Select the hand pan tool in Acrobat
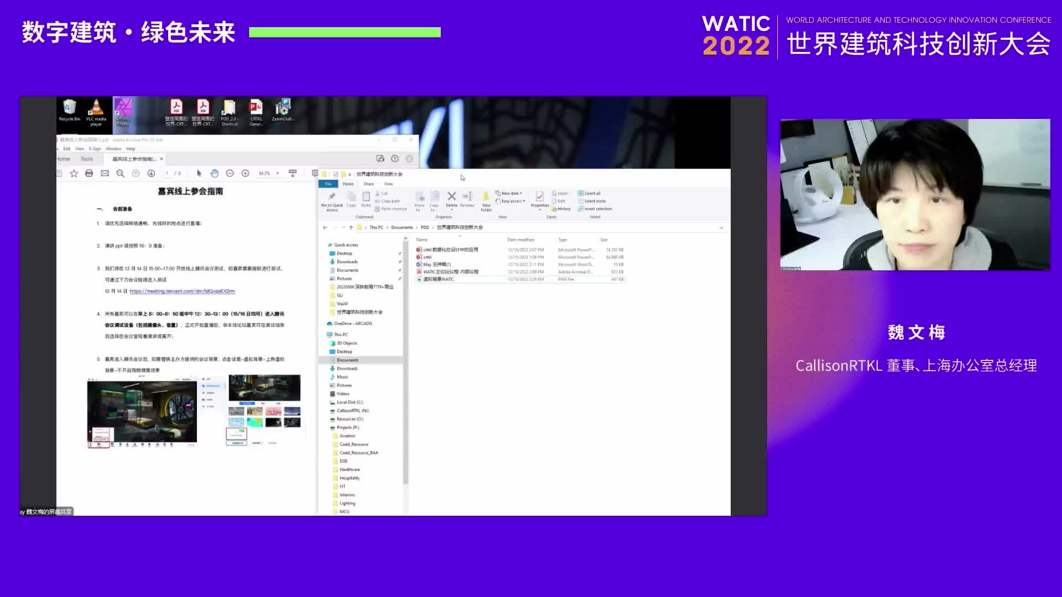The width and height of the screenshot is (1062, 597). 215,174
